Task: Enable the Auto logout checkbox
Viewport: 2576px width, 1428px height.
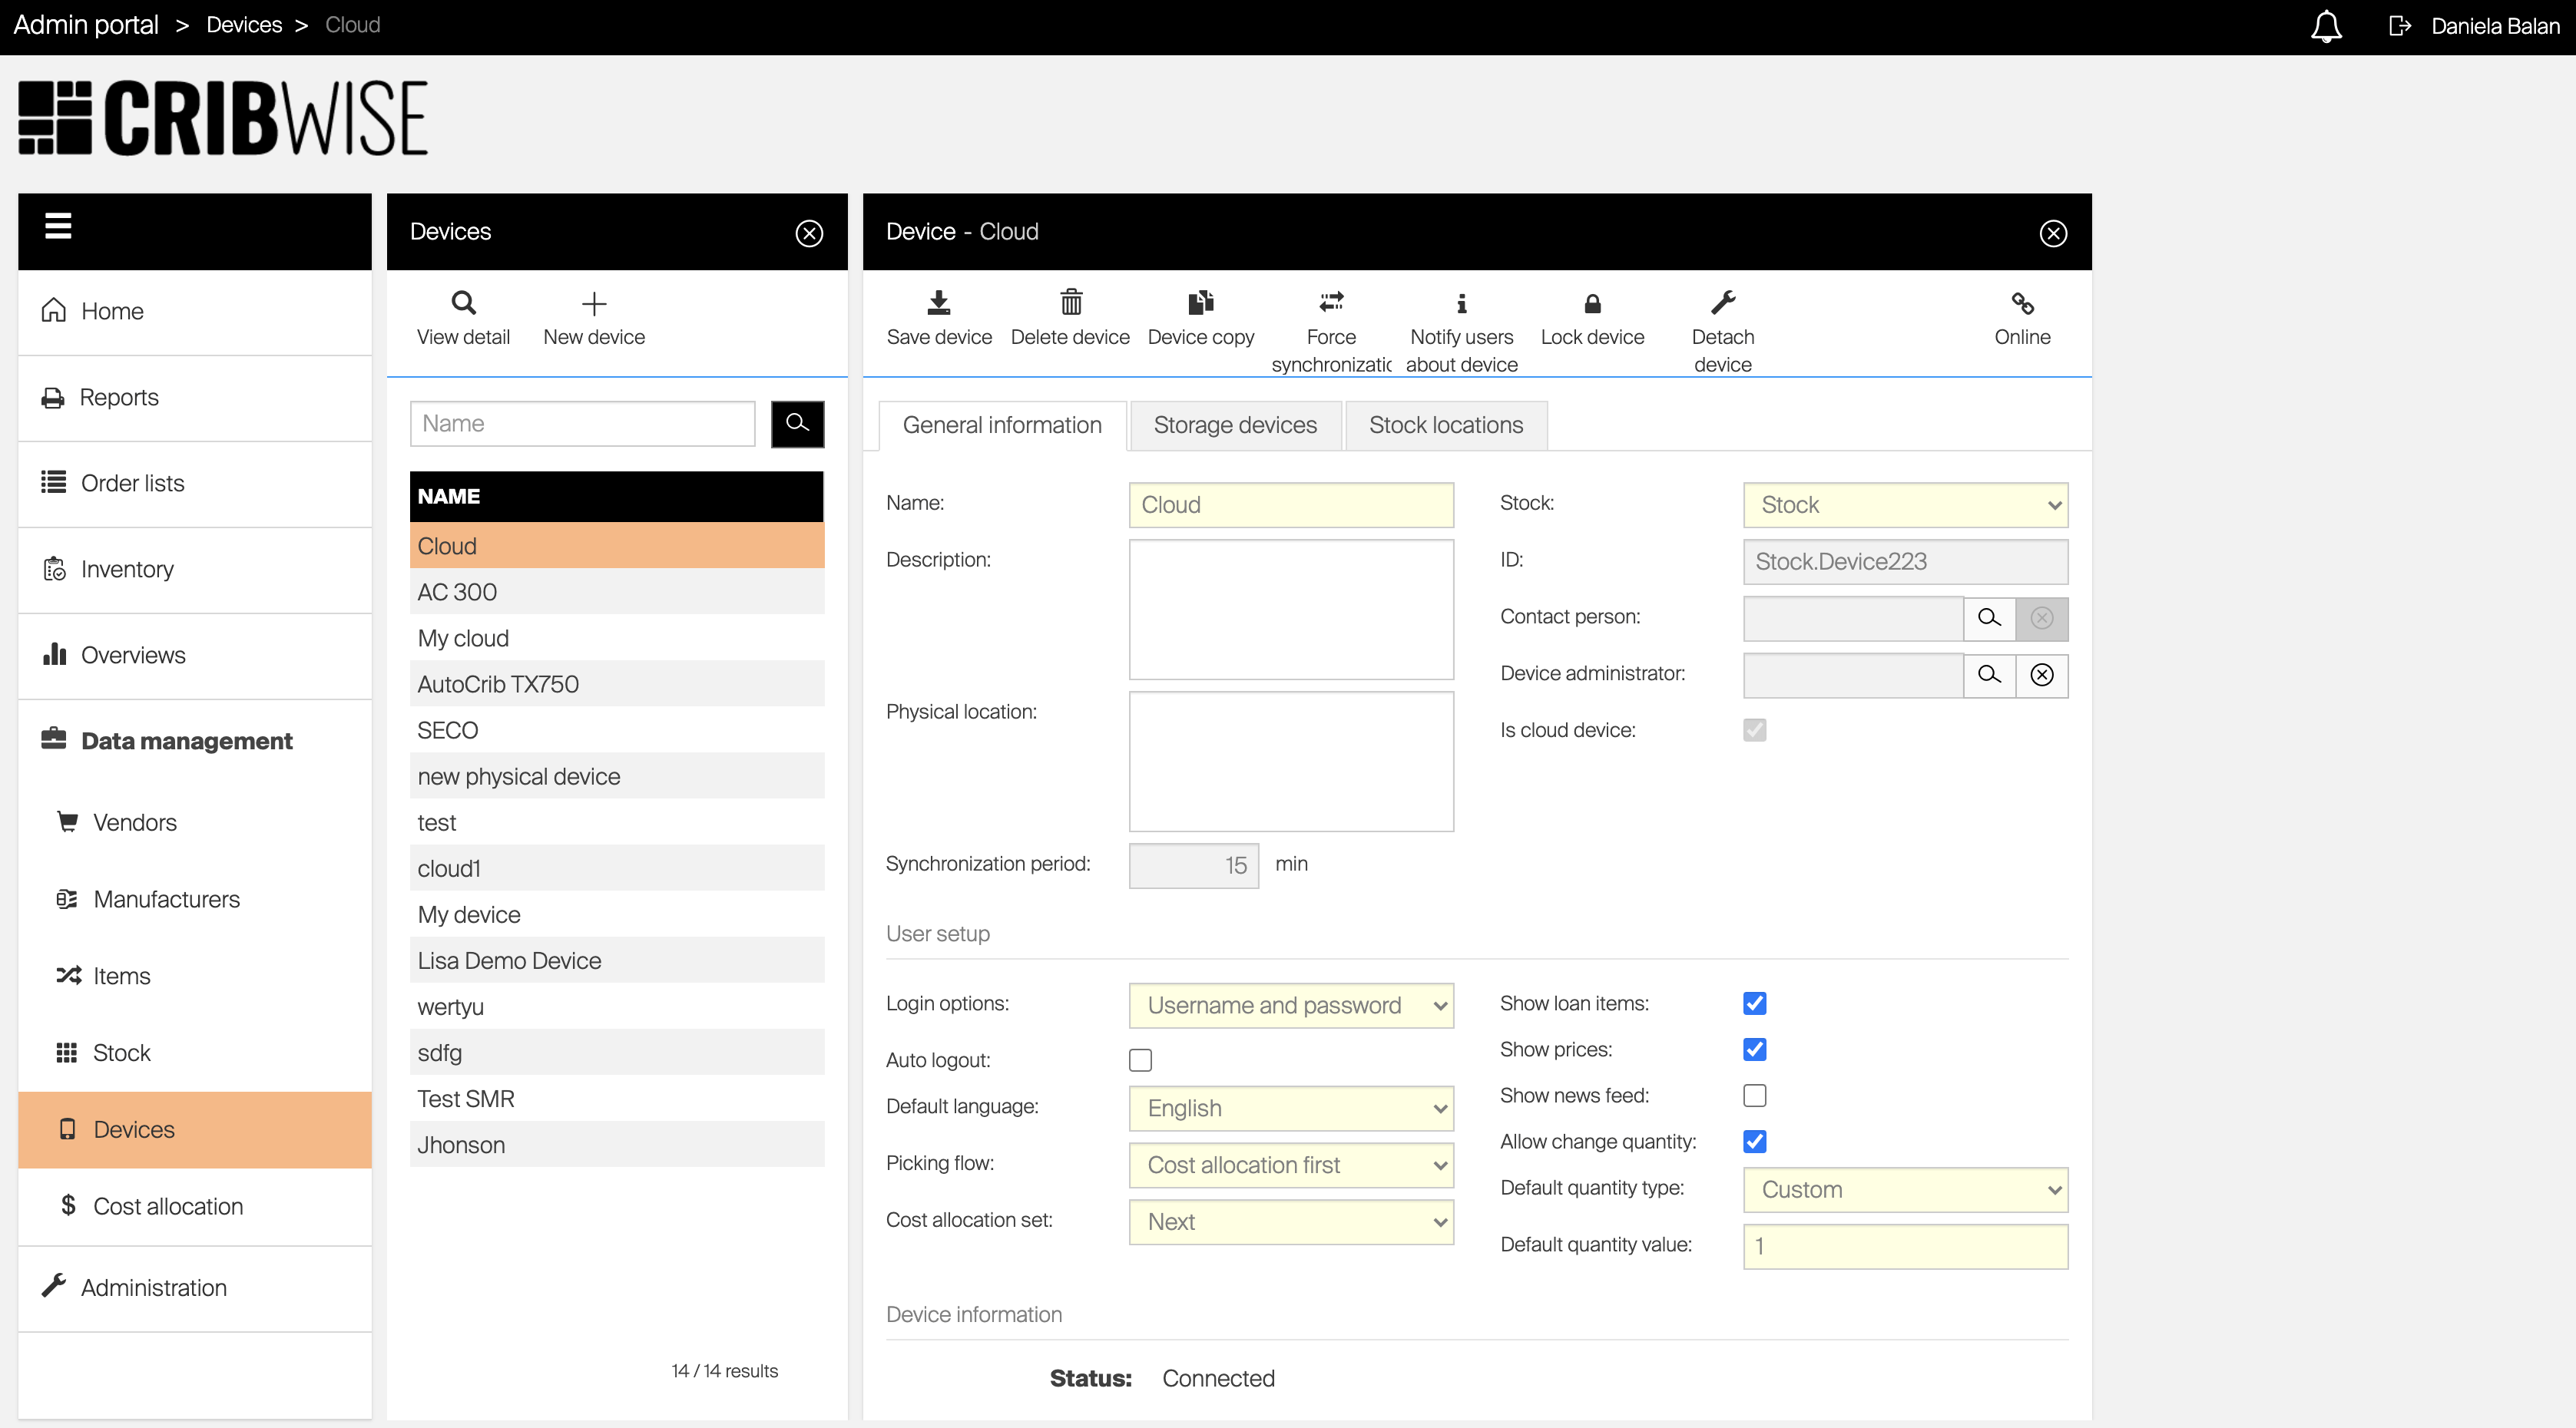Action: [x=1140, y=1059]
